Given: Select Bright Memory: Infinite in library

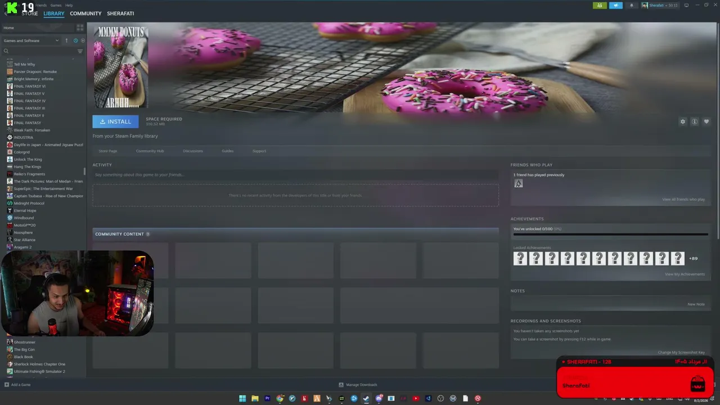Looking at the screenshot, I should click(34, 79).
